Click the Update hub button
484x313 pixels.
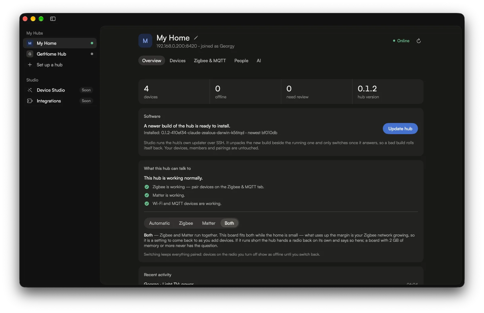point(400,129)
